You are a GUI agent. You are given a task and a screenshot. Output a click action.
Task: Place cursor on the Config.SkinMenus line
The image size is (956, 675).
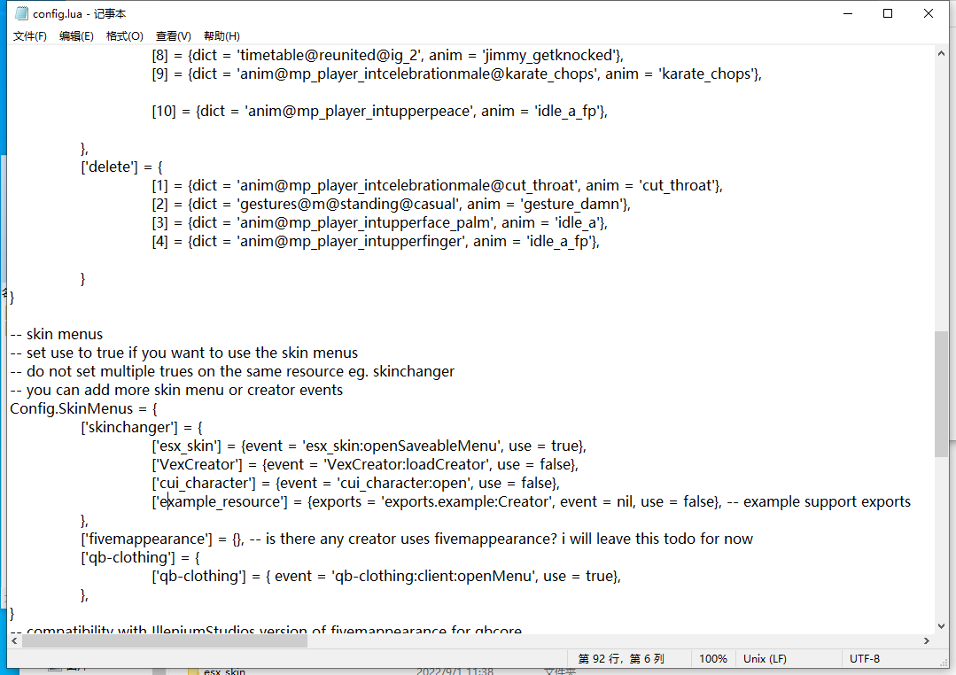(x=82, y=407)
